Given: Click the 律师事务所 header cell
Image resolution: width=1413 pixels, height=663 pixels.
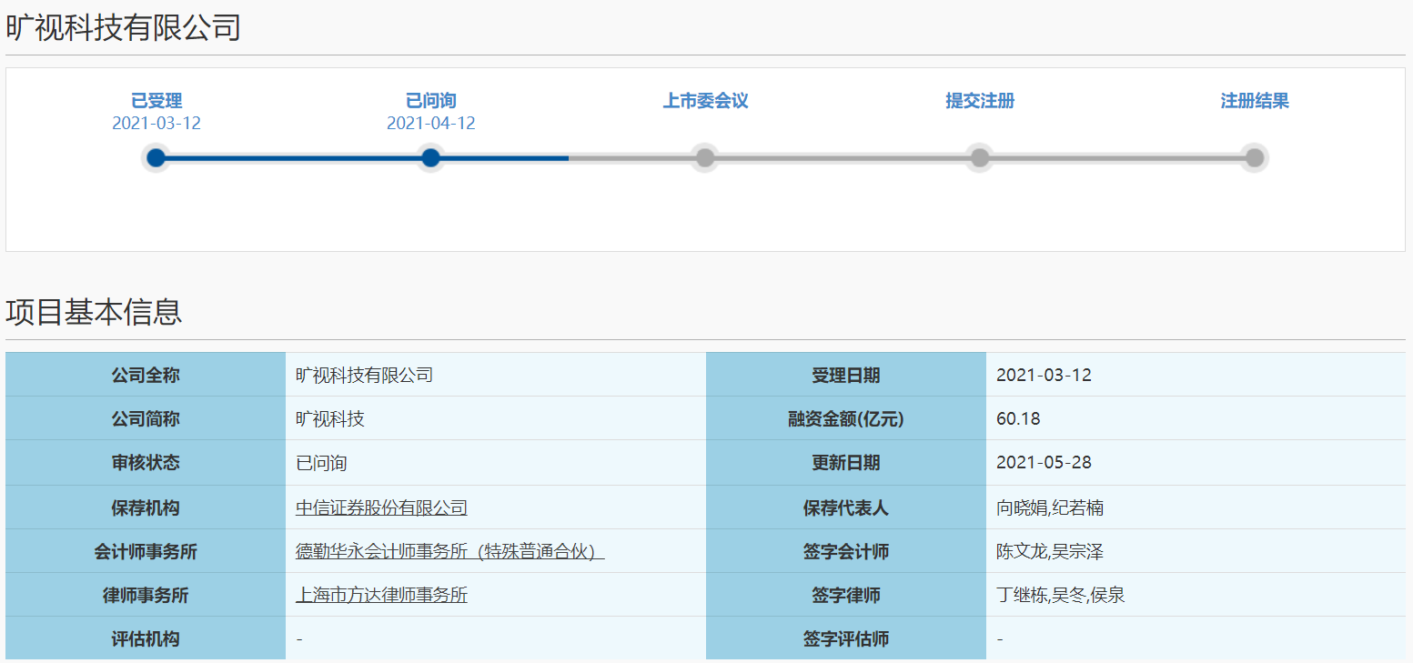Looking at the screenshot, I should click(146, 595).
